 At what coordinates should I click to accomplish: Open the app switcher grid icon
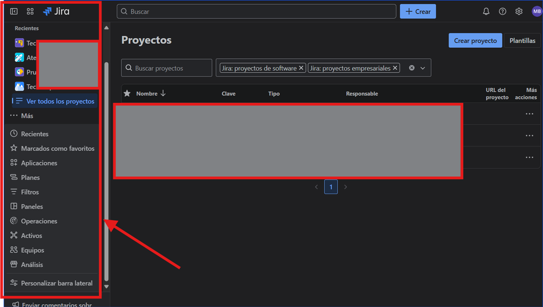(x=30, y=11)
